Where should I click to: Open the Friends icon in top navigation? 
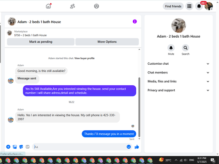click(x=72, y=6)
